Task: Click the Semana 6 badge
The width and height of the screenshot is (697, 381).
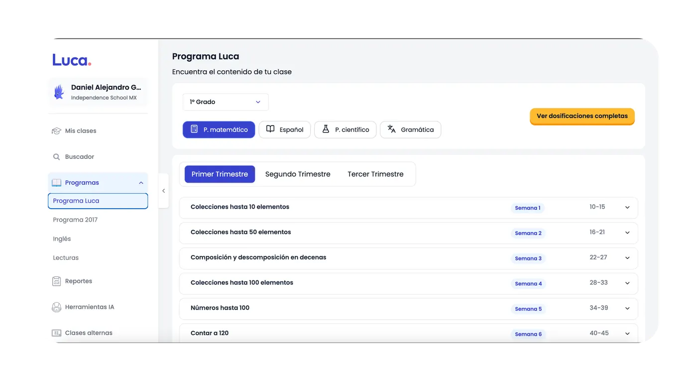Action: point(528,334)
